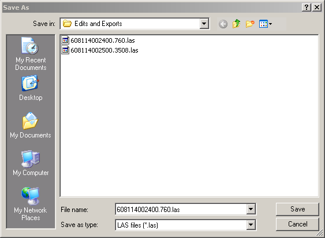Click the file icon of 608114002500.3508.las
Viewport: 325px width, 238px height.
(x=65, y=50)
